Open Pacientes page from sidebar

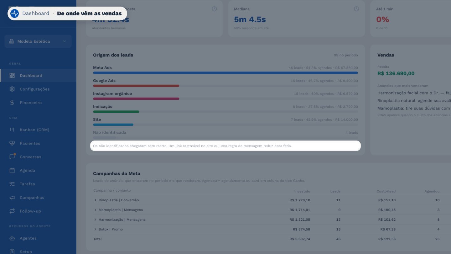tap(38, 143)
